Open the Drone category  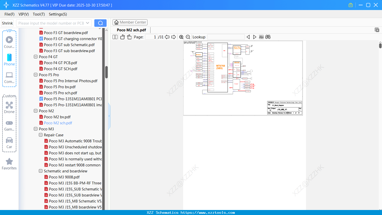coord(9,107)
